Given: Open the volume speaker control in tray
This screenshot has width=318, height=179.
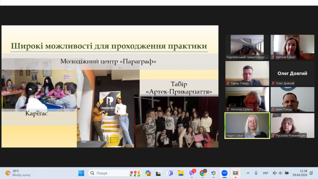Looking at the screenshot, I should [x=281, y=173].
